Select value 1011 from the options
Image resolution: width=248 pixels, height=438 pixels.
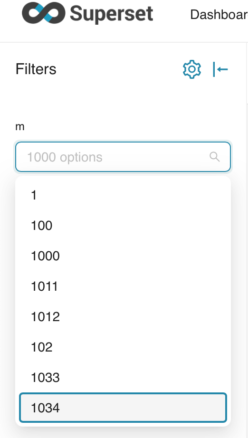pos(123,286)
